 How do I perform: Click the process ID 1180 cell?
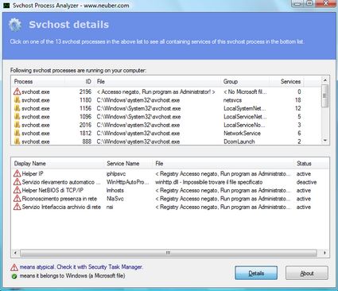click(85, 100)
